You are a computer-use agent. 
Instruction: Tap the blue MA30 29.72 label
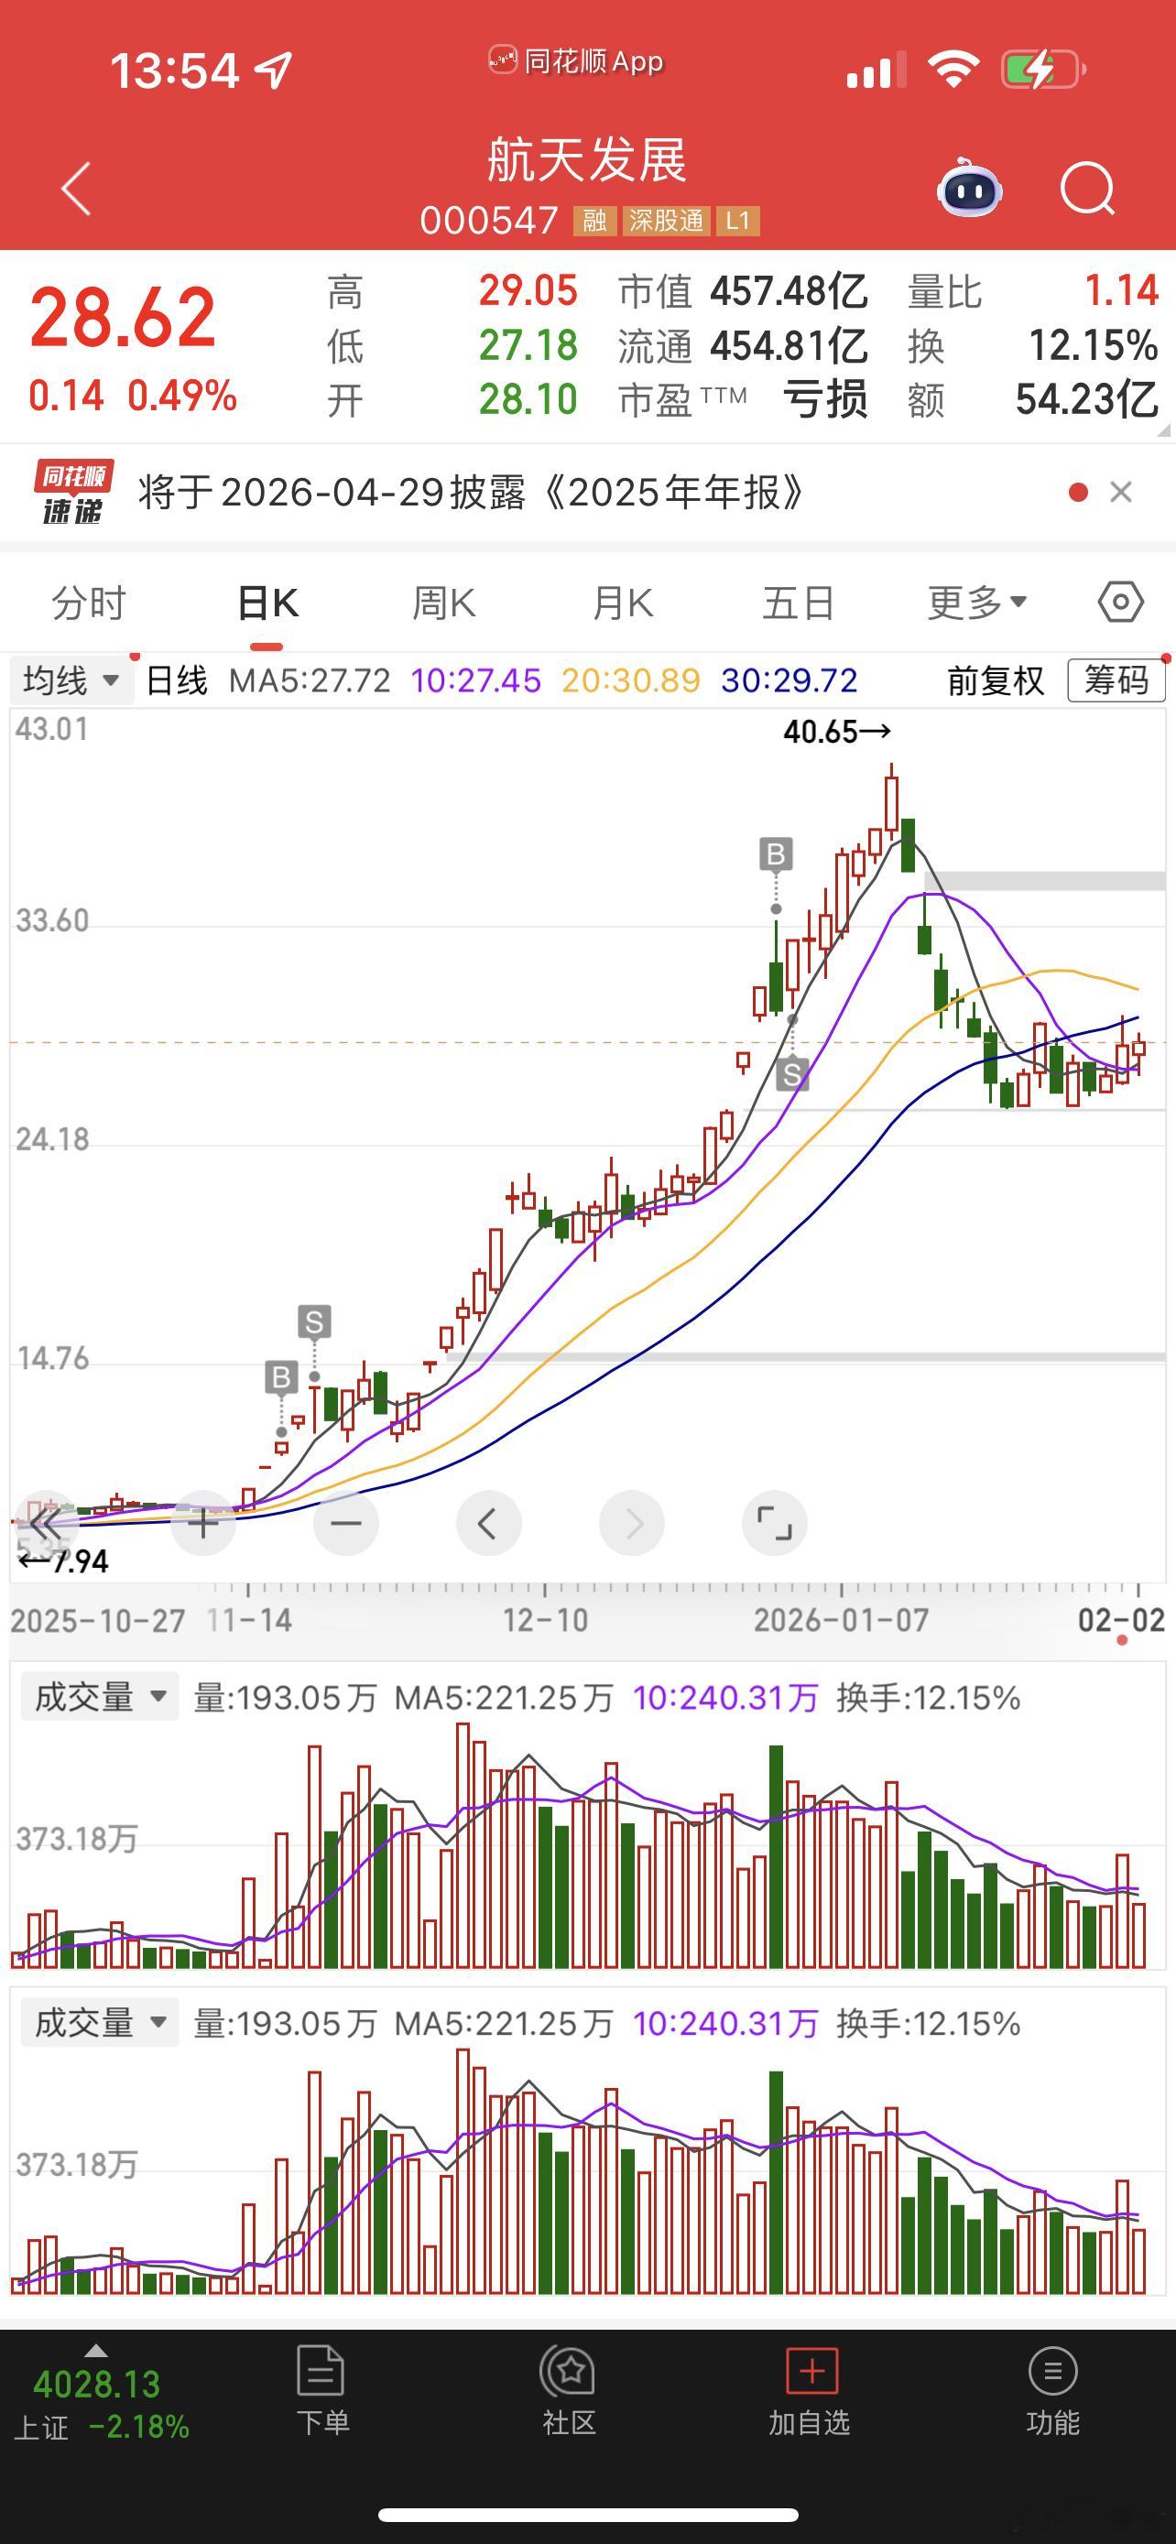click(x=789, y=680)
